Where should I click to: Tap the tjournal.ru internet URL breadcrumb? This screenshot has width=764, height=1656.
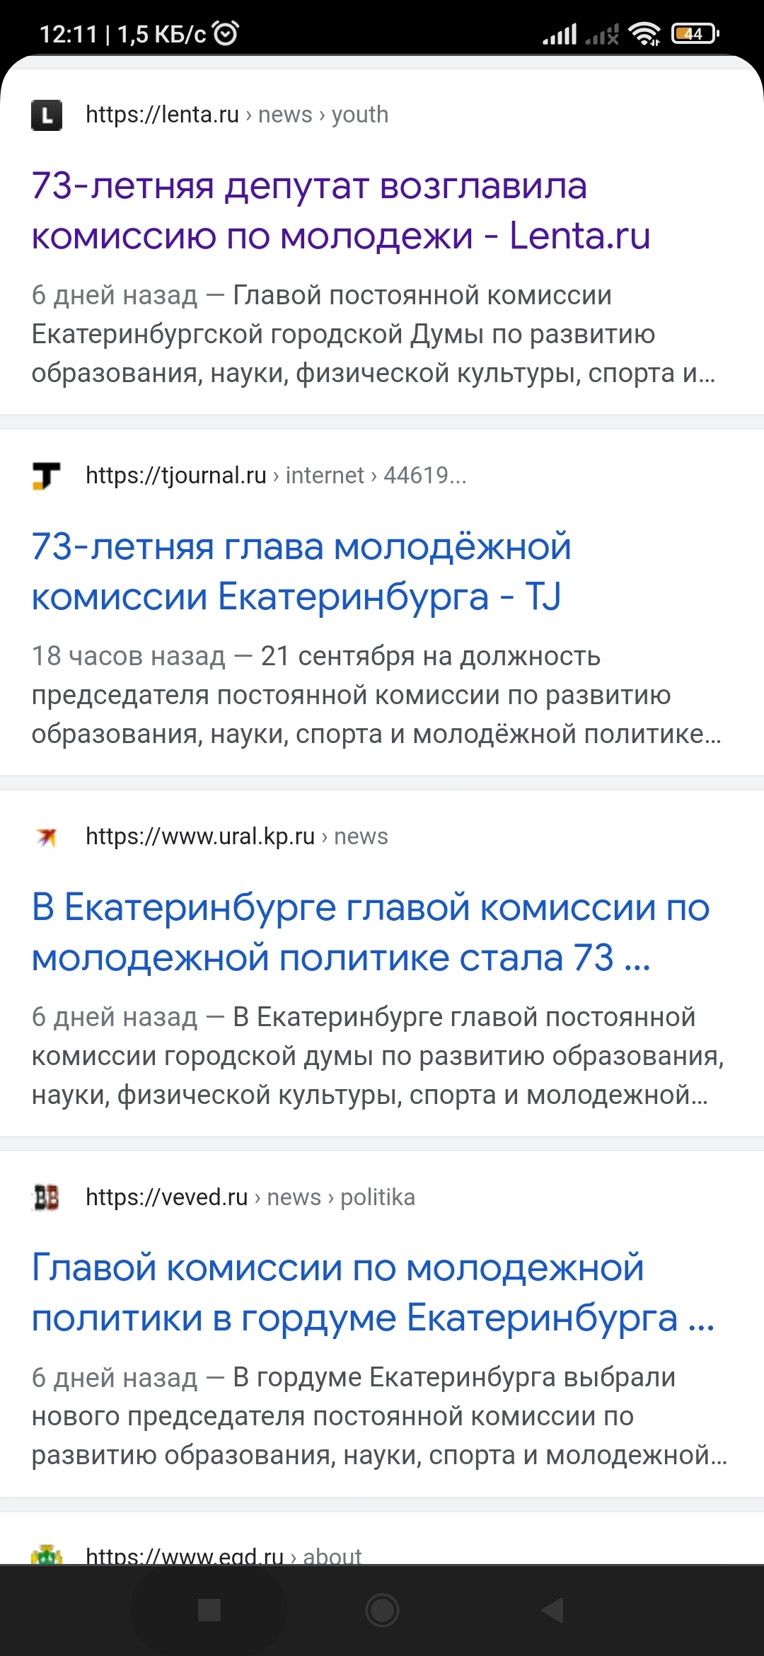click(276, 476)
